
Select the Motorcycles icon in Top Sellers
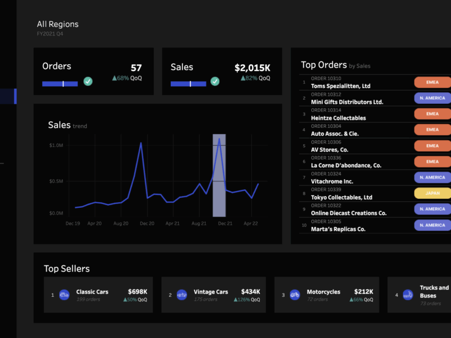coord(294,295)
